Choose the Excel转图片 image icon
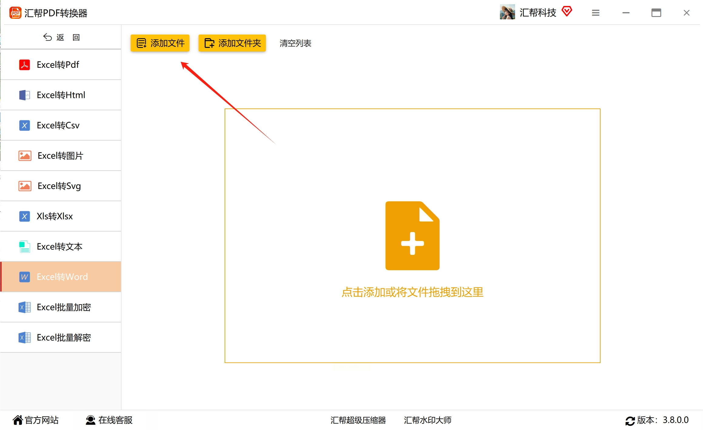The height and width of the screenshot is (430, 703). [25, 156]
